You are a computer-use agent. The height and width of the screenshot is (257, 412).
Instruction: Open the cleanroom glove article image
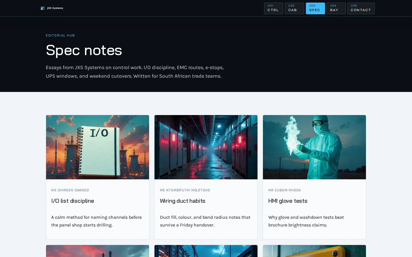click(314, 147)
